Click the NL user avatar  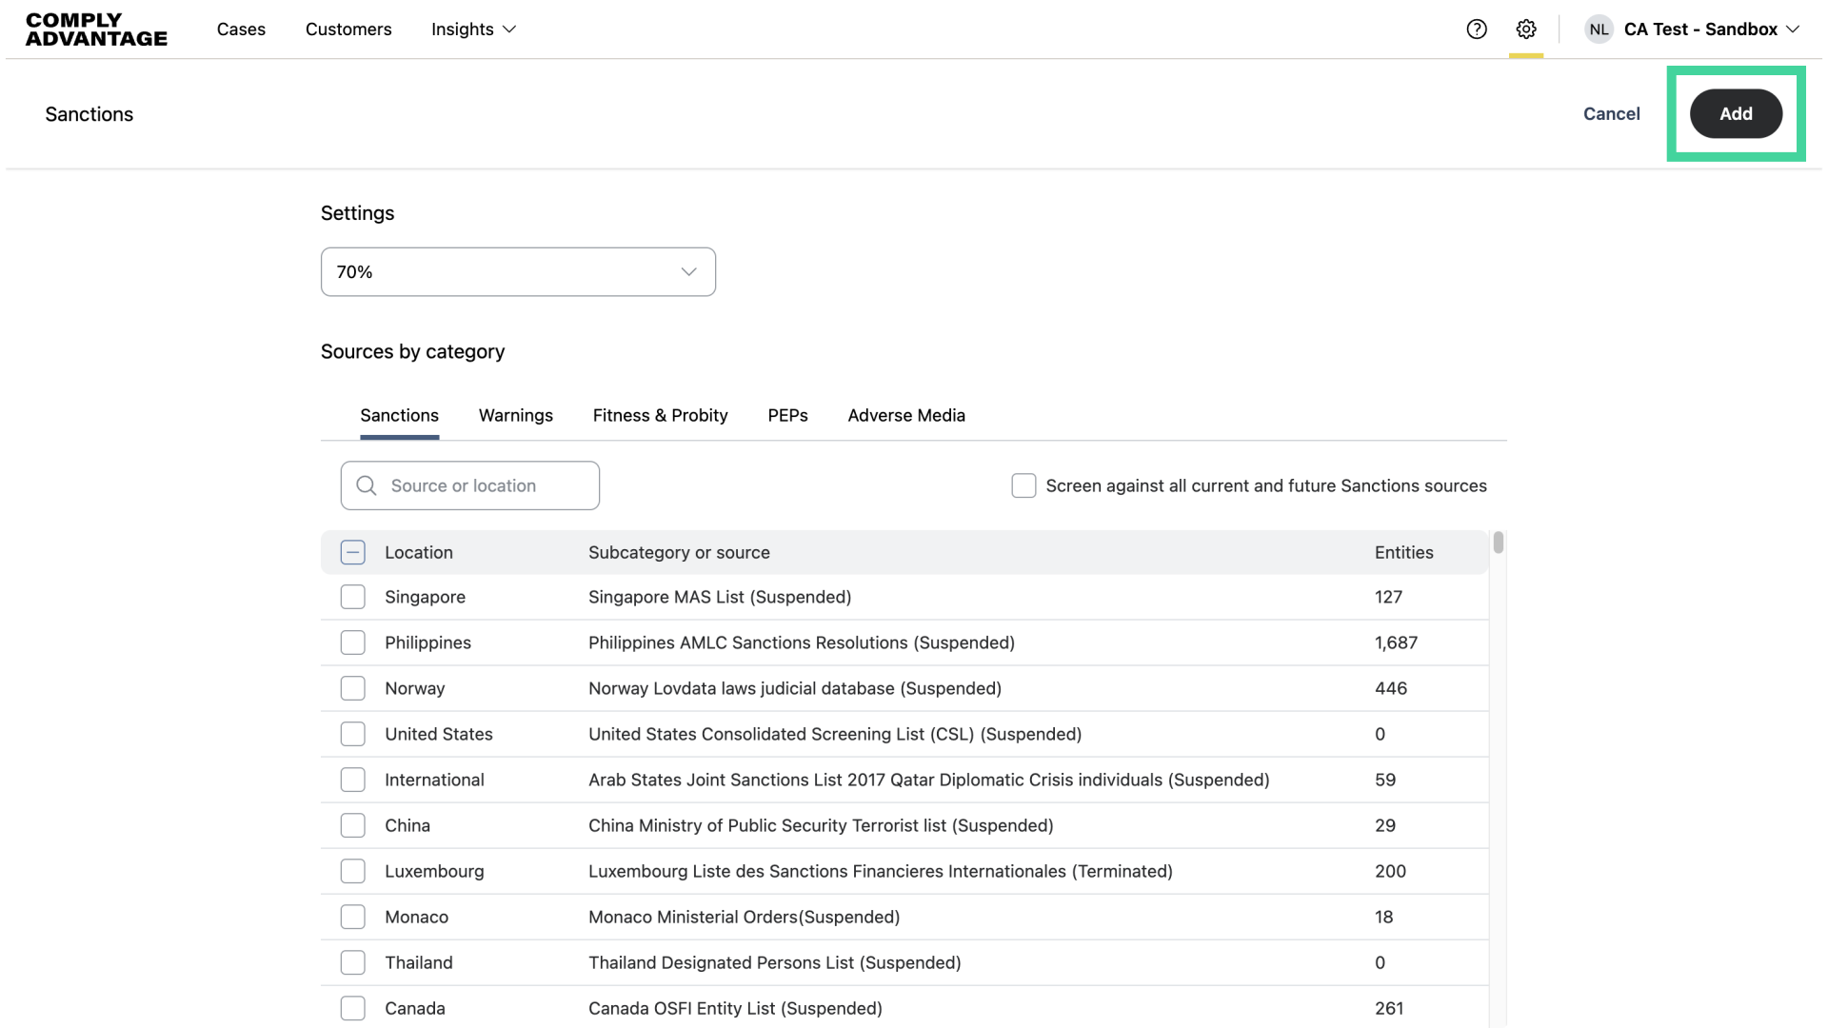[1599, 30]
